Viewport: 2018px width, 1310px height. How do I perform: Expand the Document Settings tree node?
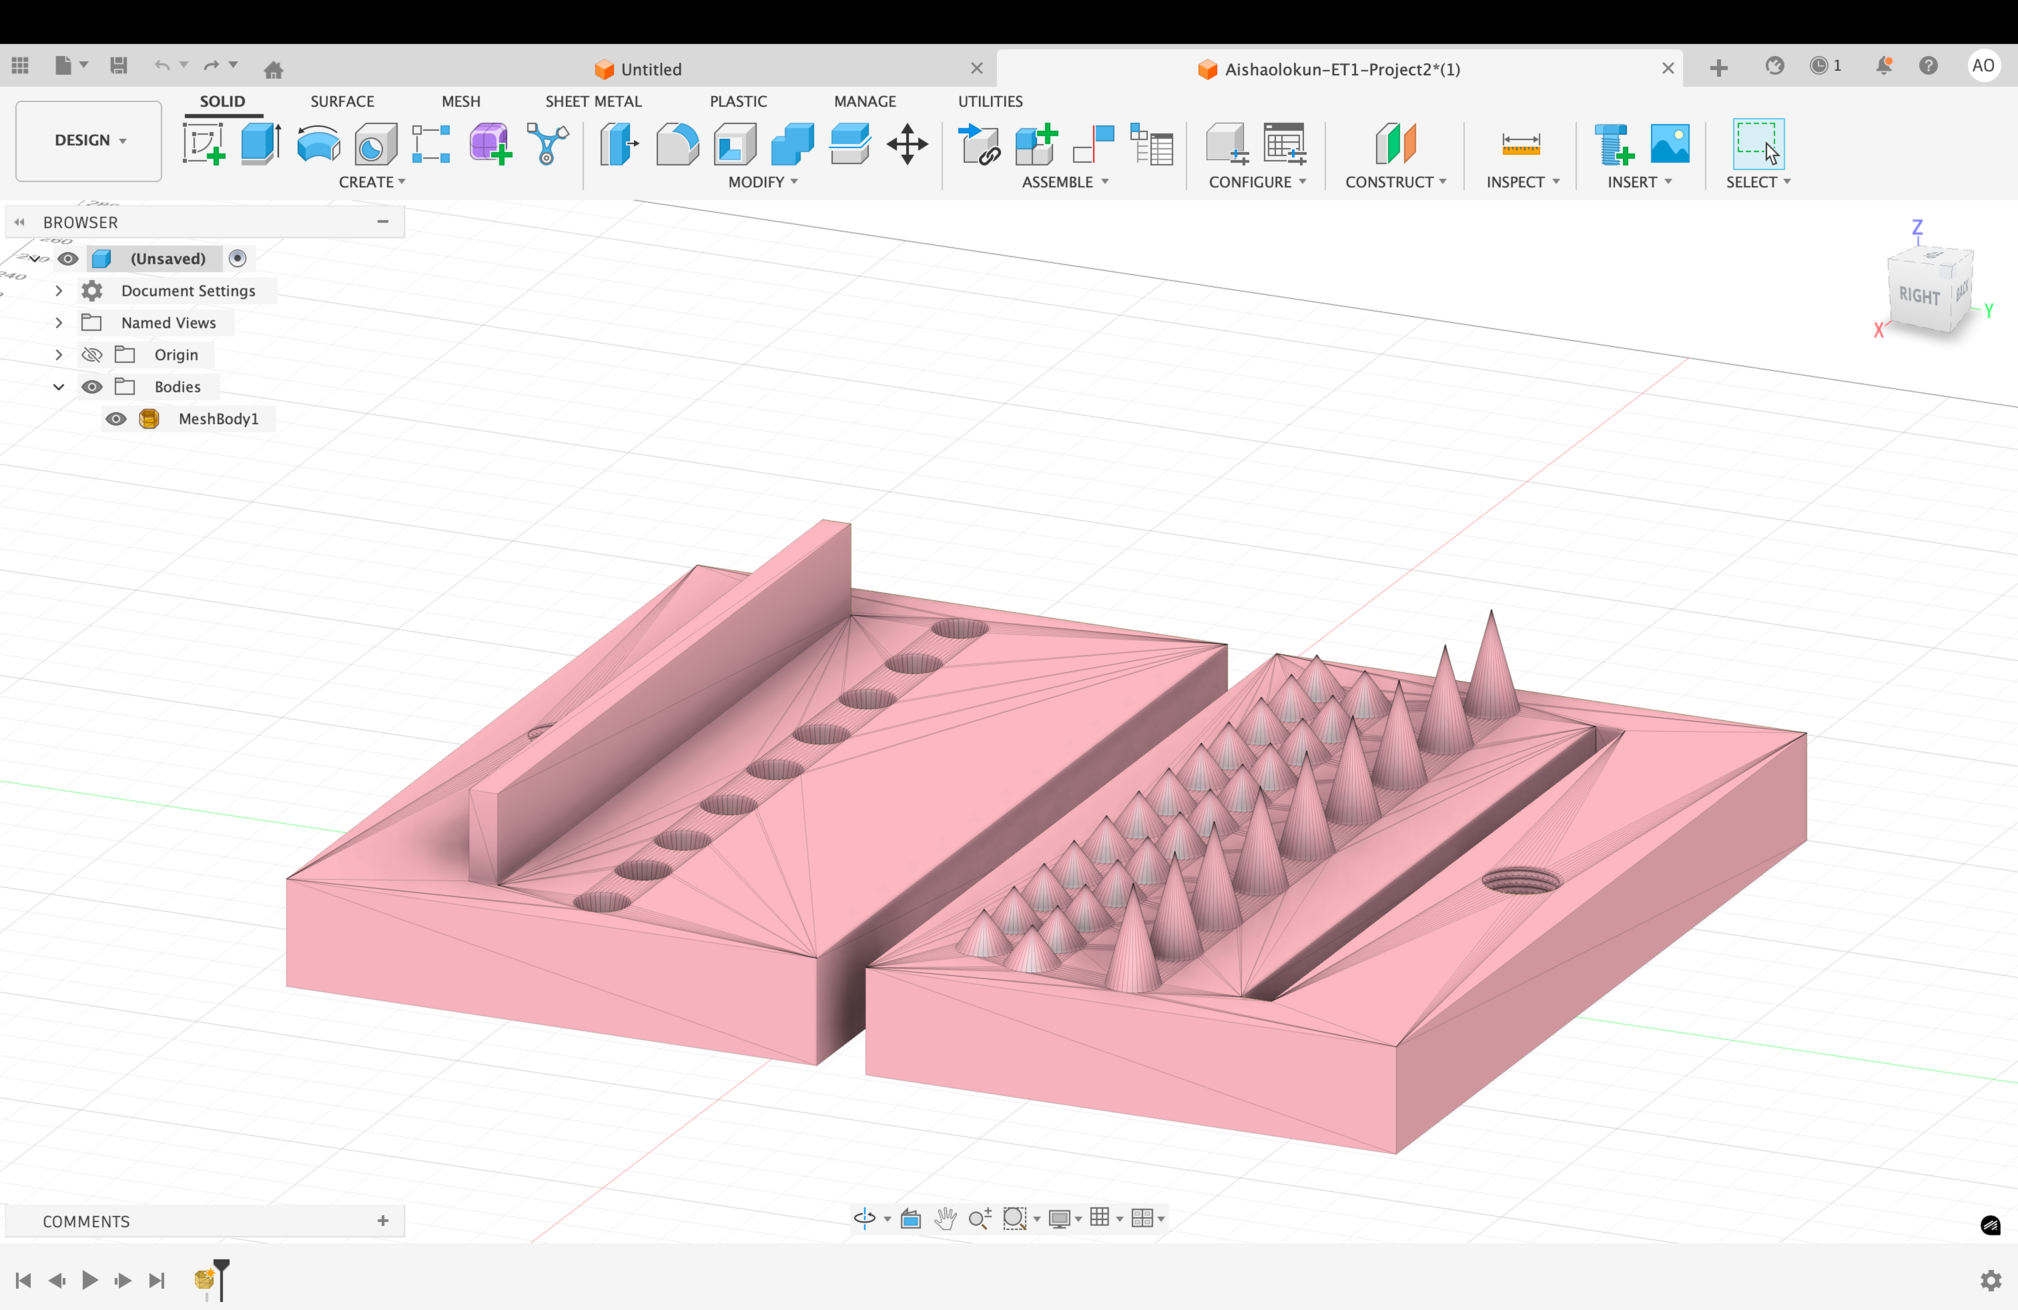point(58,290)
